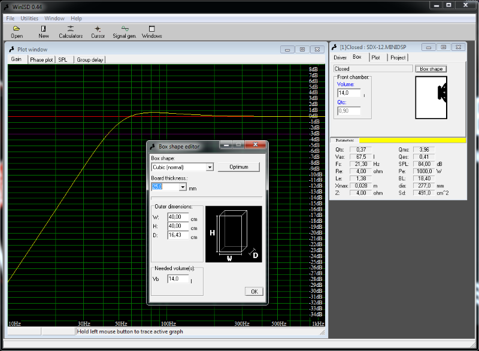
Task: Close the Box shape editor dialog
Action: pos(256,144)
